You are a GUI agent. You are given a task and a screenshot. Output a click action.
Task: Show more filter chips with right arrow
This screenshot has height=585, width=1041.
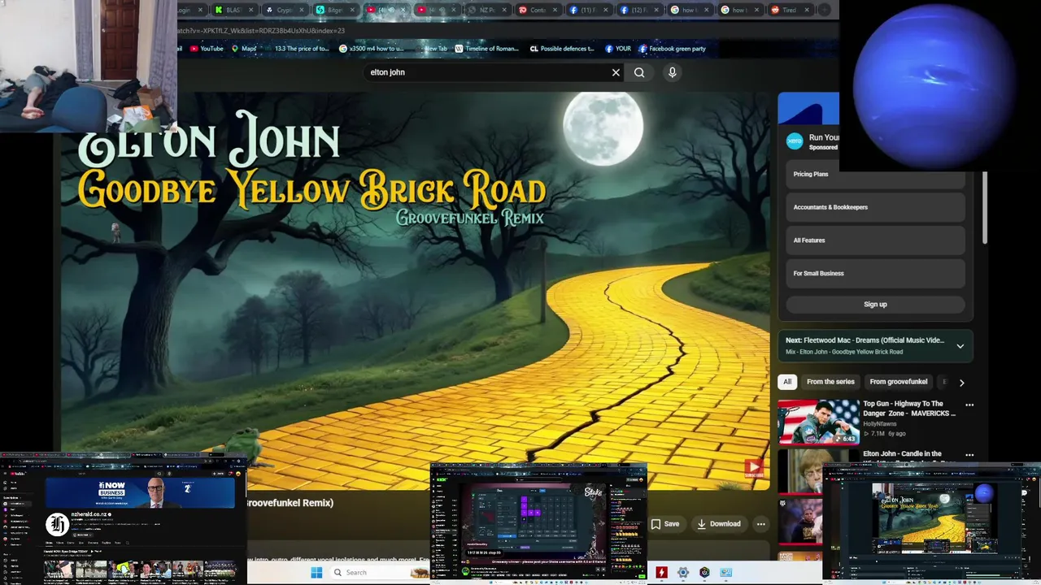pos(961,383)
